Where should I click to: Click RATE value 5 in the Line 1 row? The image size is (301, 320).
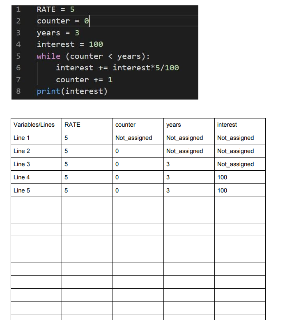[x=66, y=138]
